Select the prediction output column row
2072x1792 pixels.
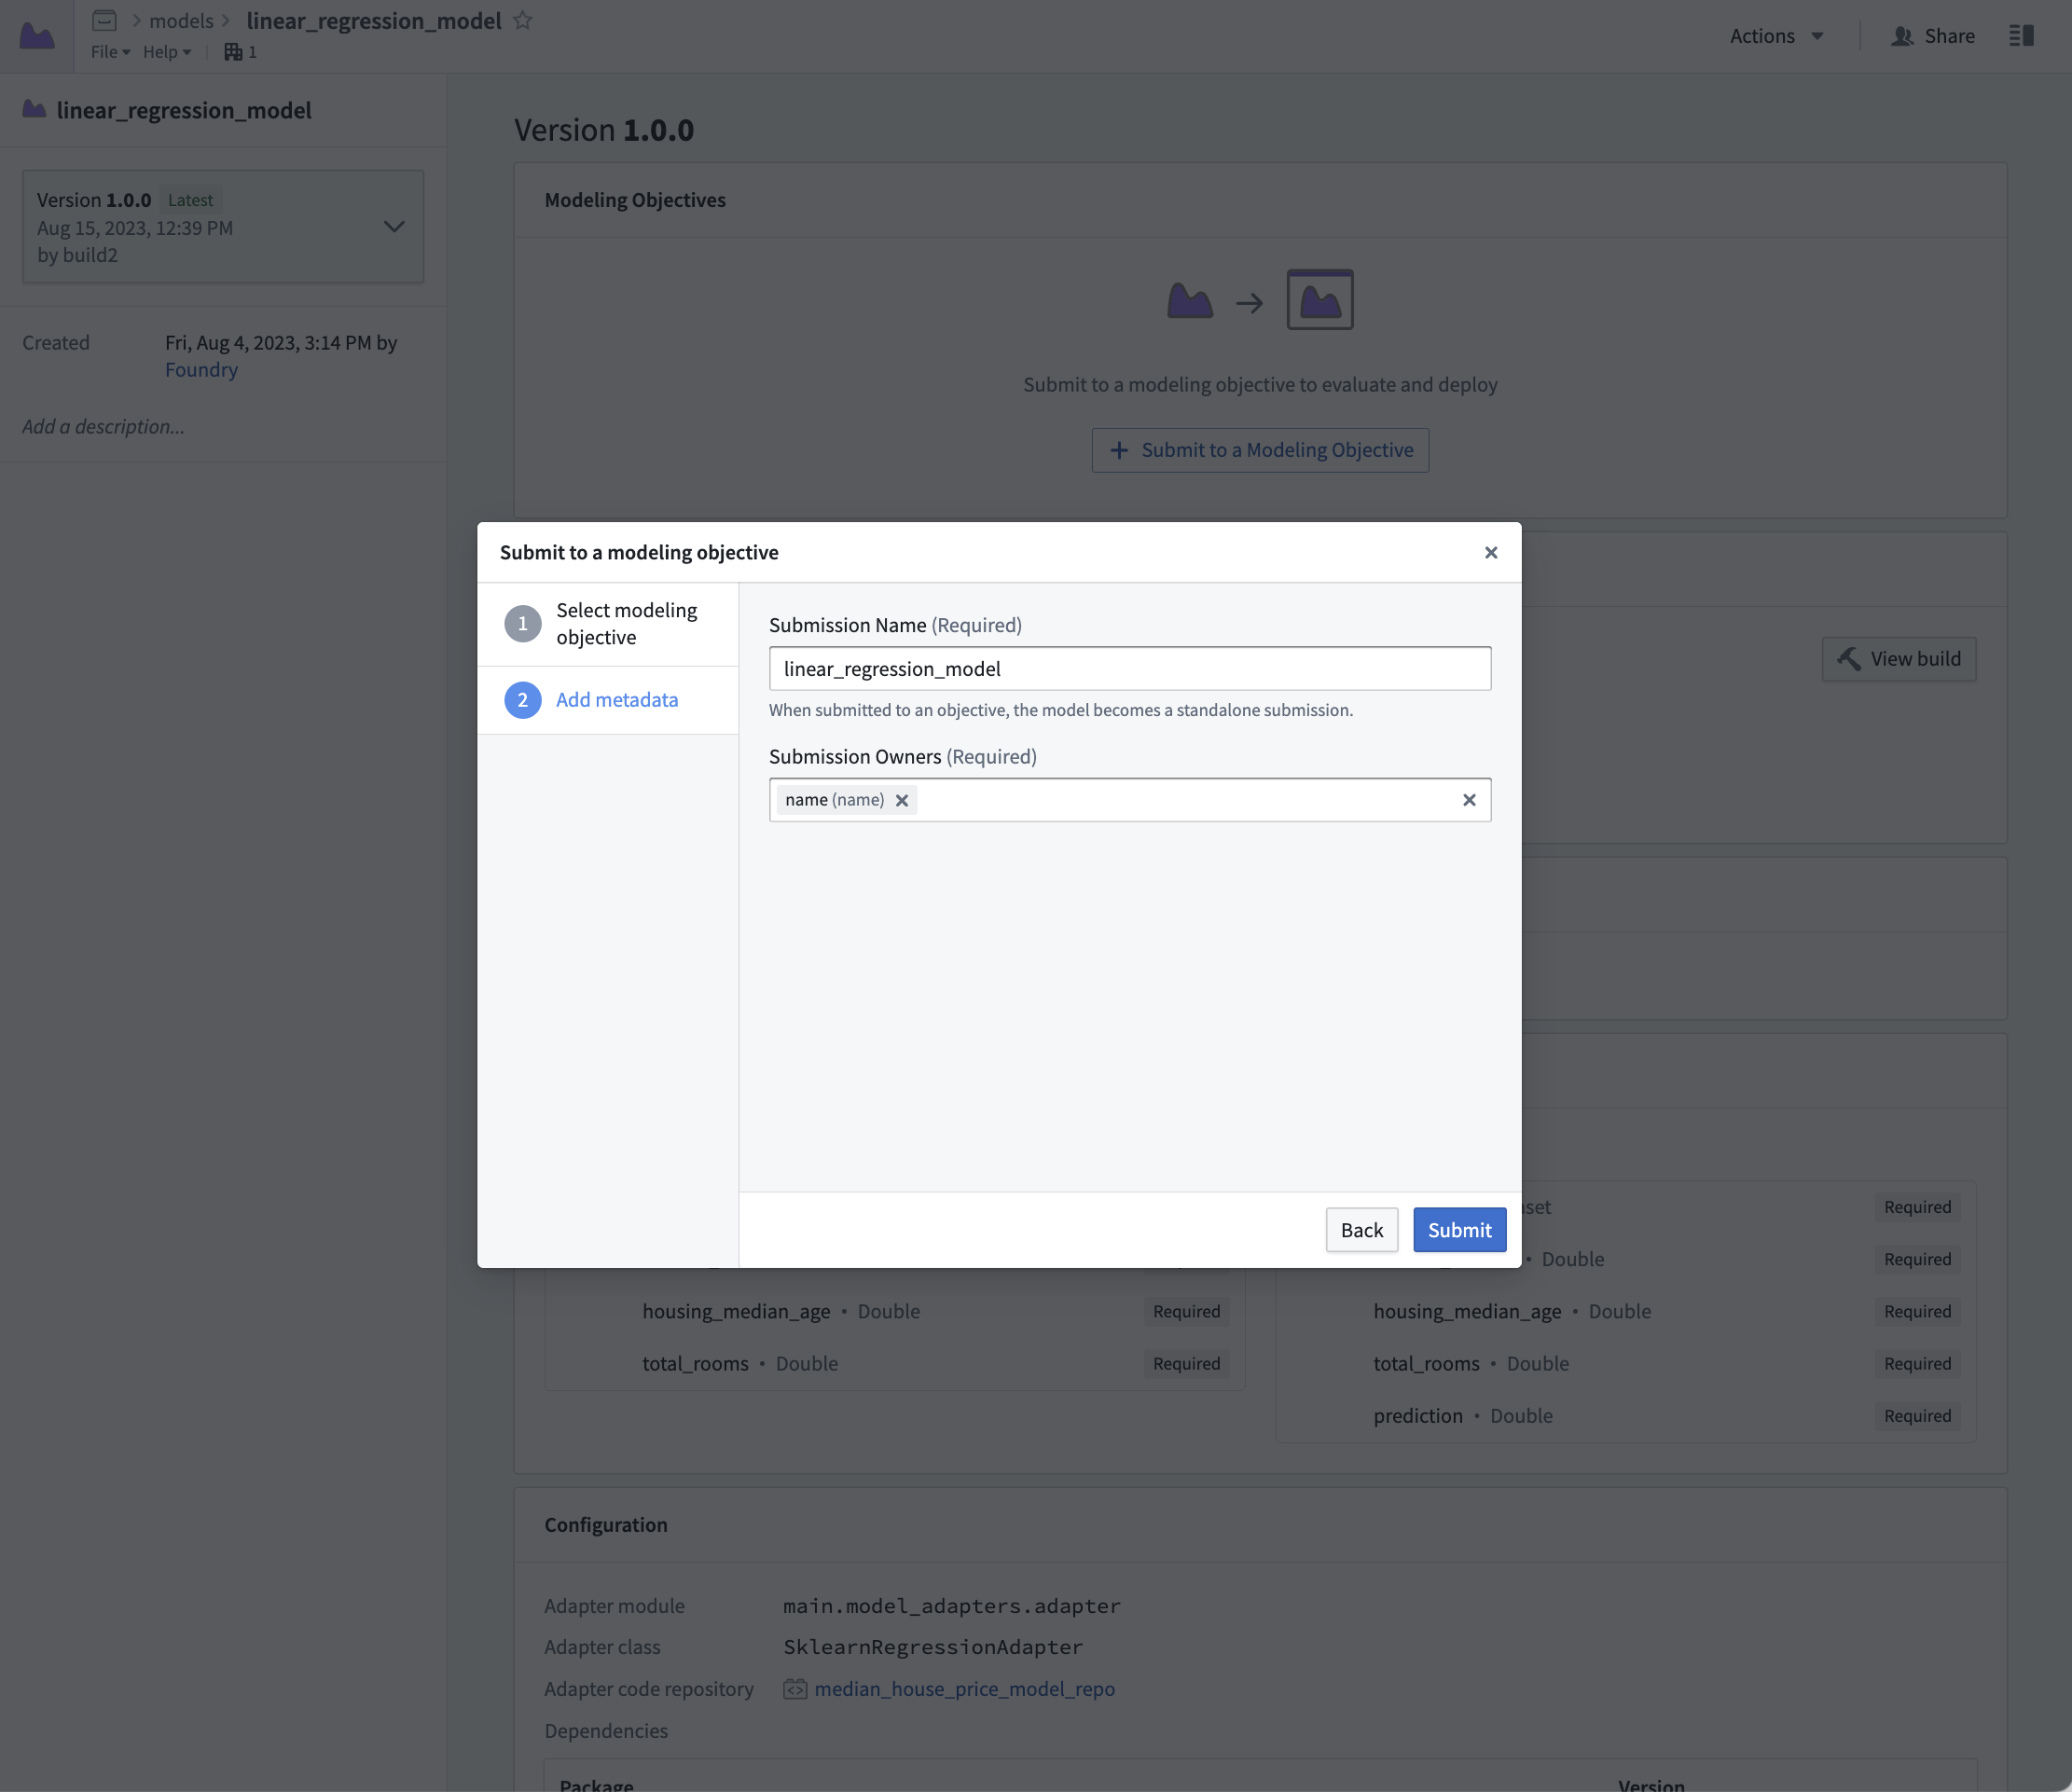coord(1626,1416)
